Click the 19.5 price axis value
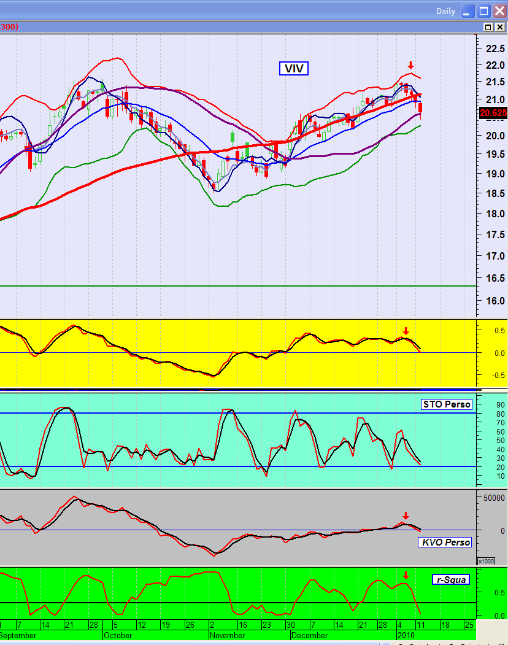The image size is (508, 645). (x=495, y=154)
